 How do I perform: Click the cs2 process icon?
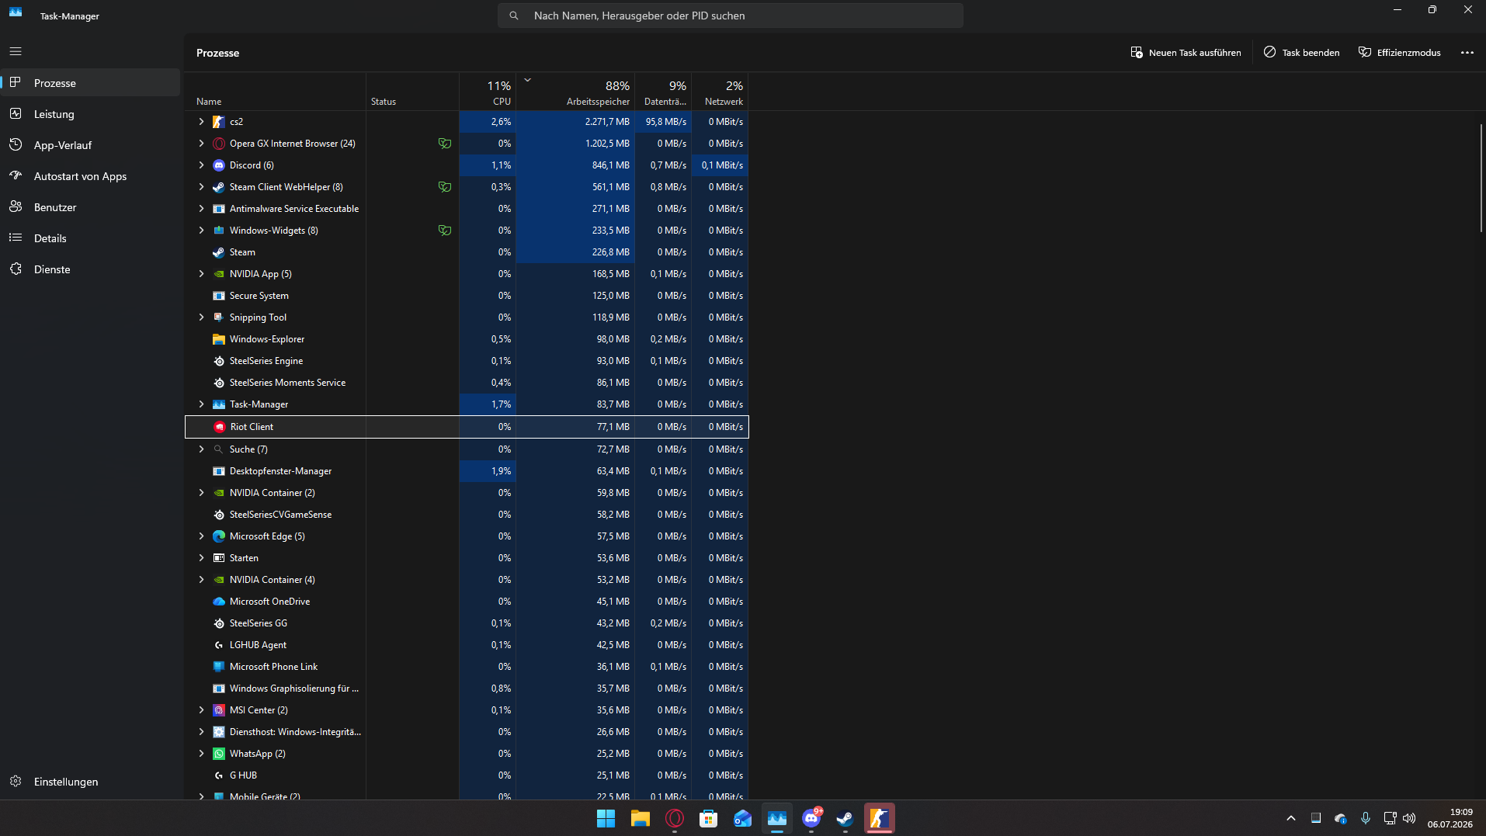pos(219,122)
